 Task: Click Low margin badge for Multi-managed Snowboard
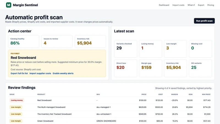pyautogui.click(x=16, y=107)
